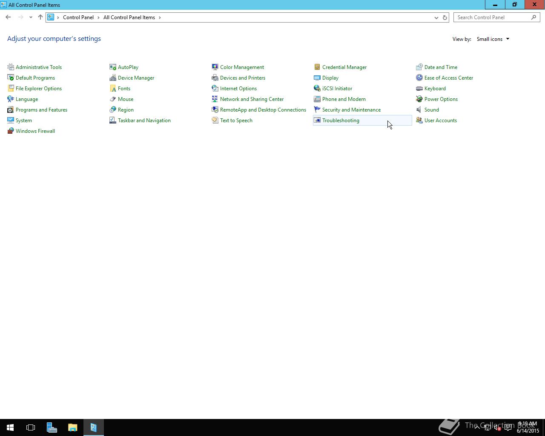Click the Taskbar and Navigation icon
The image size is (545, 436).
(x=113, y=120)
